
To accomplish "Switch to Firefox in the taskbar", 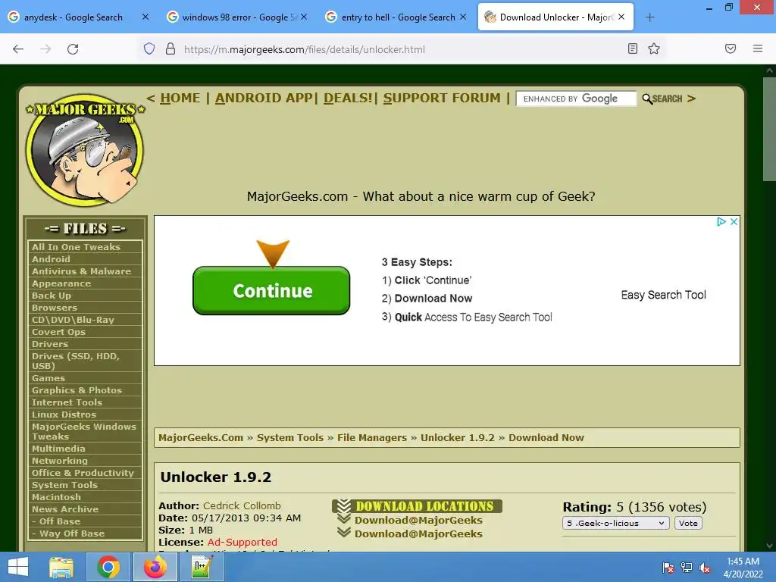I will 155,567.
